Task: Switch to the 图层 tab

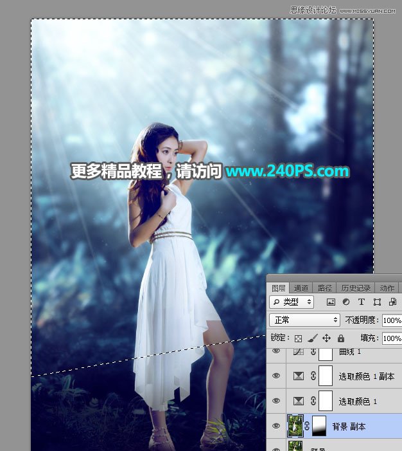Action: tap(279, 288)
